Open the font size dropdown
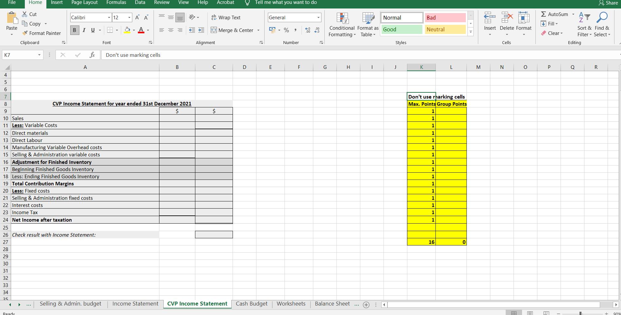 point(129,17)
